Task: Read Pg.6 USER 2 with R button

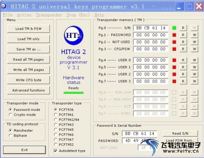Action: coord(183,74)
